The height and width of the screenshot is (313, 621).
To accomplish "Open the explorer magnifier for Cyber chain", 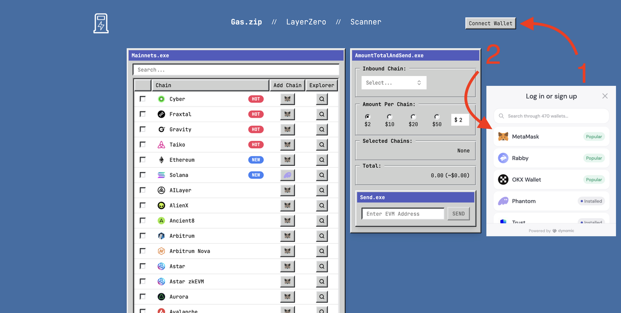I will [x=322, y=99].
